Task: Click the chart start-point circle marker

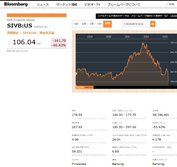Action: [x=76, y=74]
